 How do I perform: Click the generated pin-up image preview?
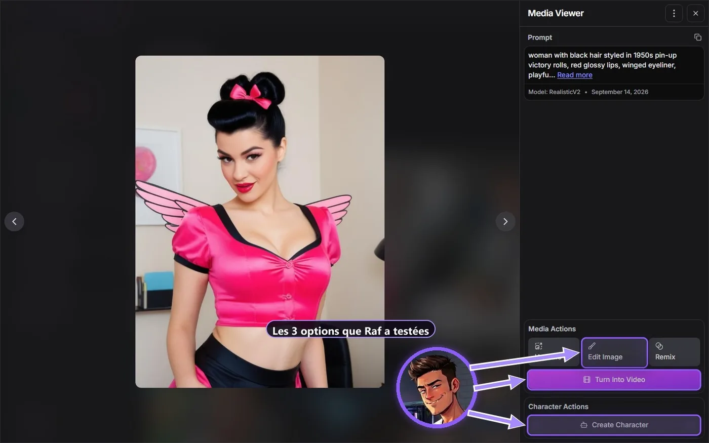pyautogui.click(x=260, y=222)
